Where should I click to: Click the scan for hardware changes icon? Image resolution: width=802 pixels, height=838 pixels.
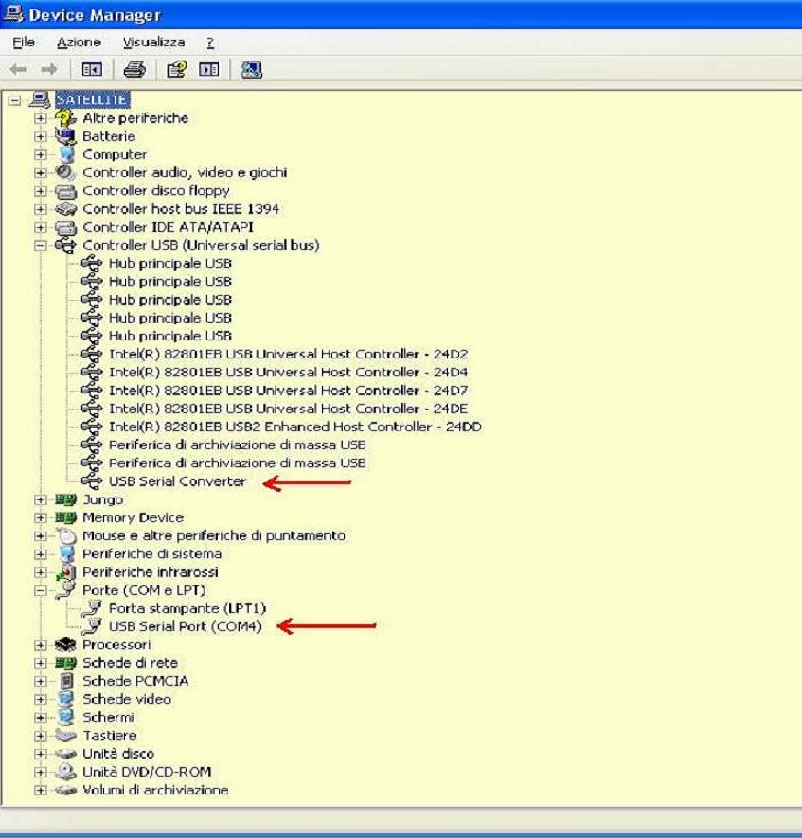point(251,69)
